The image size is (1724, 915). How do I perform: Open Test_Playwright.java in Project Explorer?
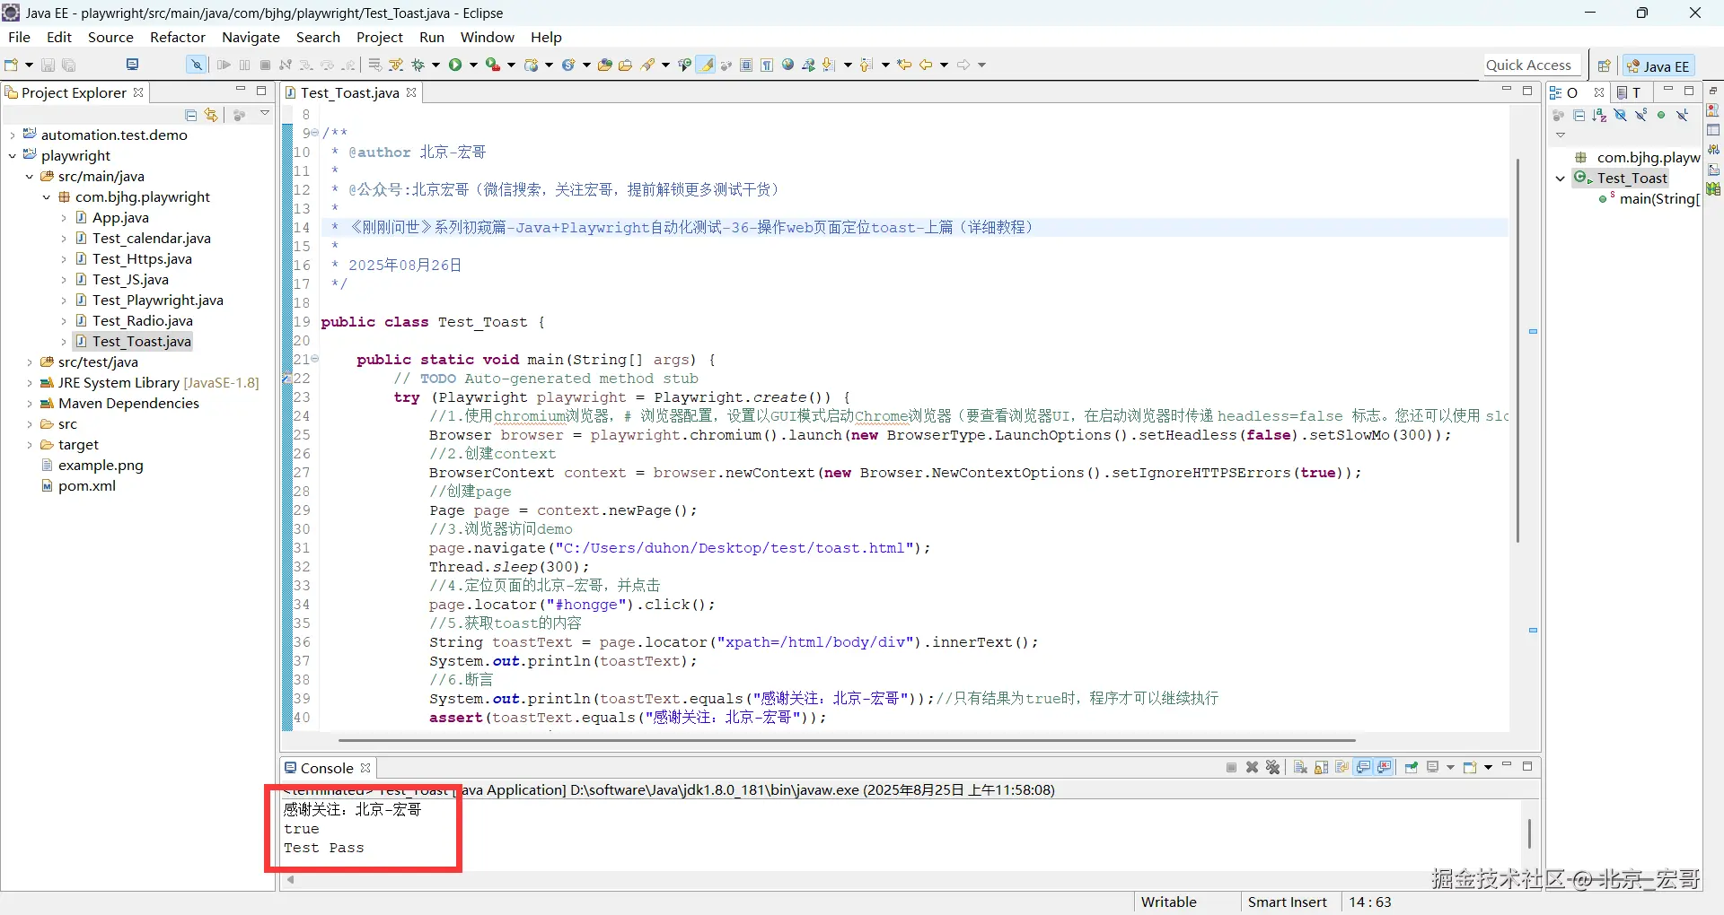point(158,301)
